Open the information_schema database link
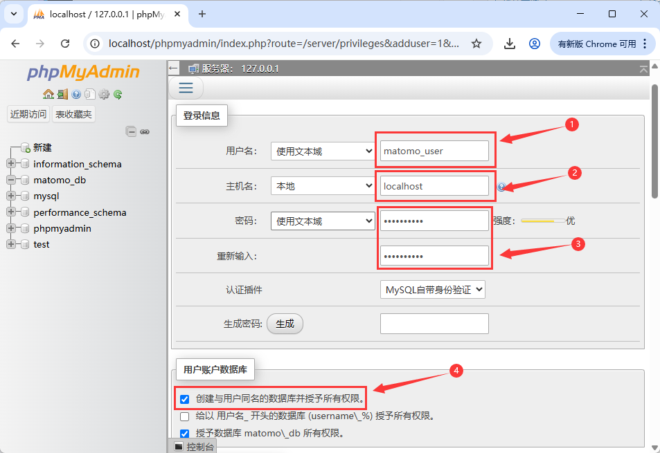 click(x=78, y=164)
